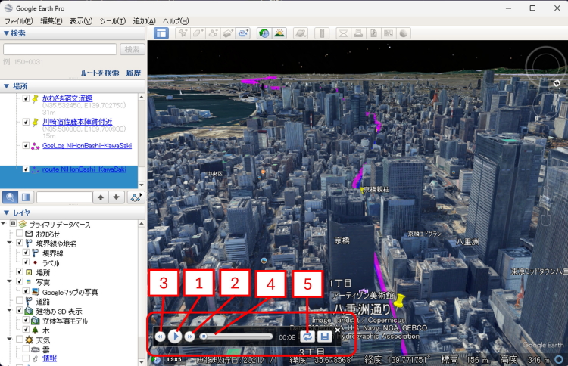Image resolution: width=568 pixels, height=366 pixels.
Task: Click the email toolbar icon
Action: (342, 33)
